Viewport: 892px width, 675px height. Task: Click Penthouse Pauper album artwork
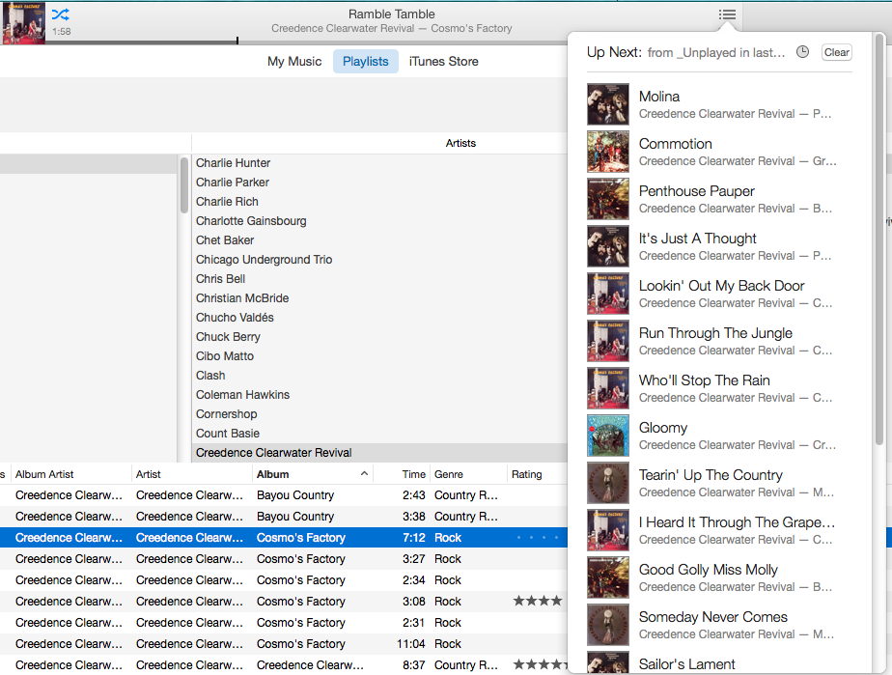[608, 199]
